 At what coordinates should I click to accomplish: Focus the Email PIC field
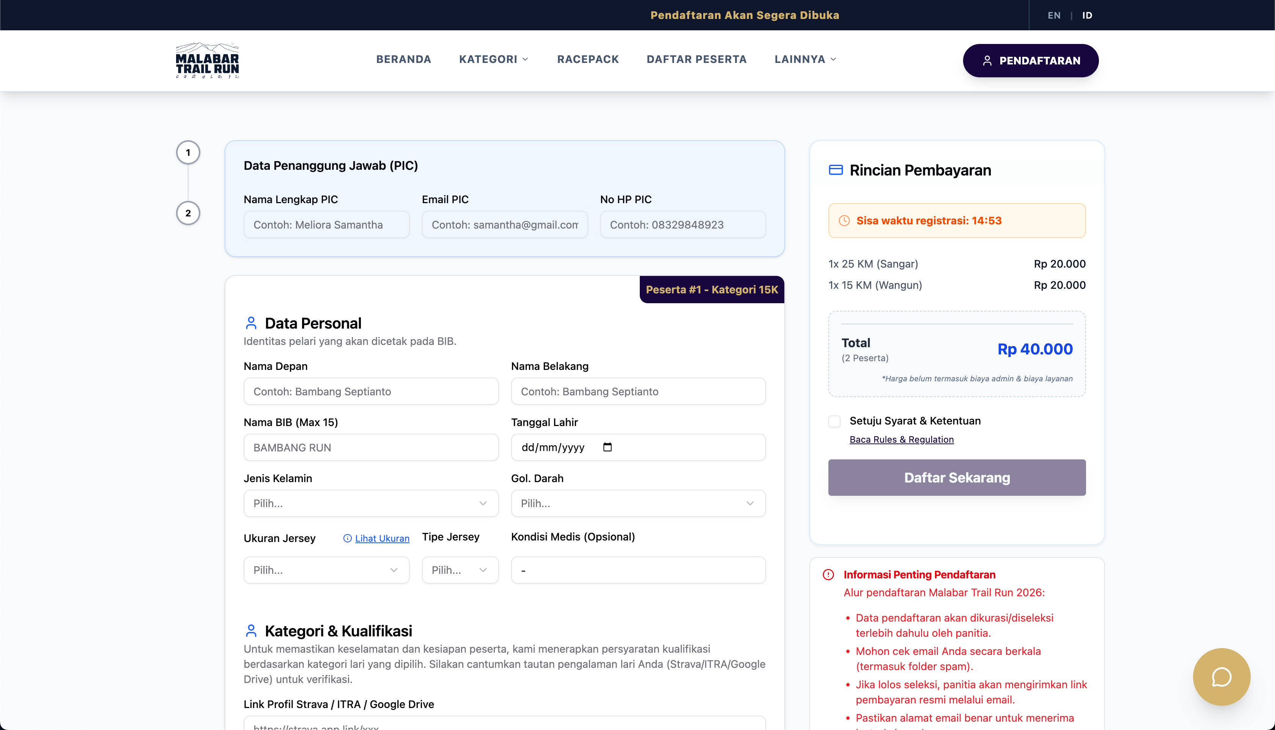pyautogui.click(x=504, y=225)
